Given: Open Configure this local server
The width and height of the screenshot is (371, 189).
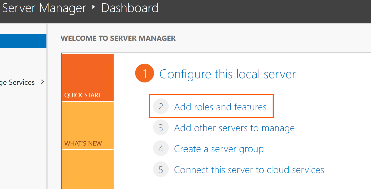Looking at the screenshot, I should 227,74.
